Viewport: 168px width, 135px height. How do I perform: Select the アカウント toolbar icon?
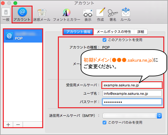[x=22, y=15]
